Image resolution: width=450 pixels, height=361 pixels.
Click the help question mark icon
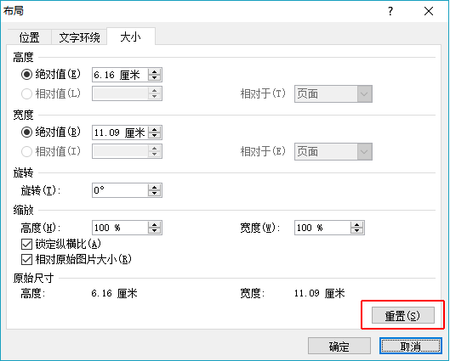[390, 11]
